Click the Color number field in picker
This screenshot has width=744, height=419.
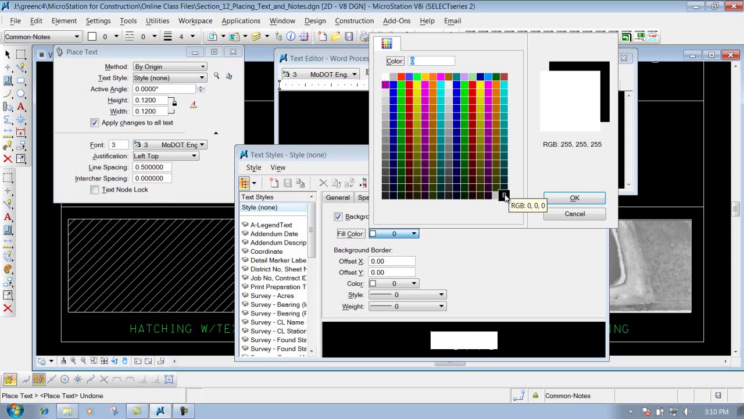(432, 61)
